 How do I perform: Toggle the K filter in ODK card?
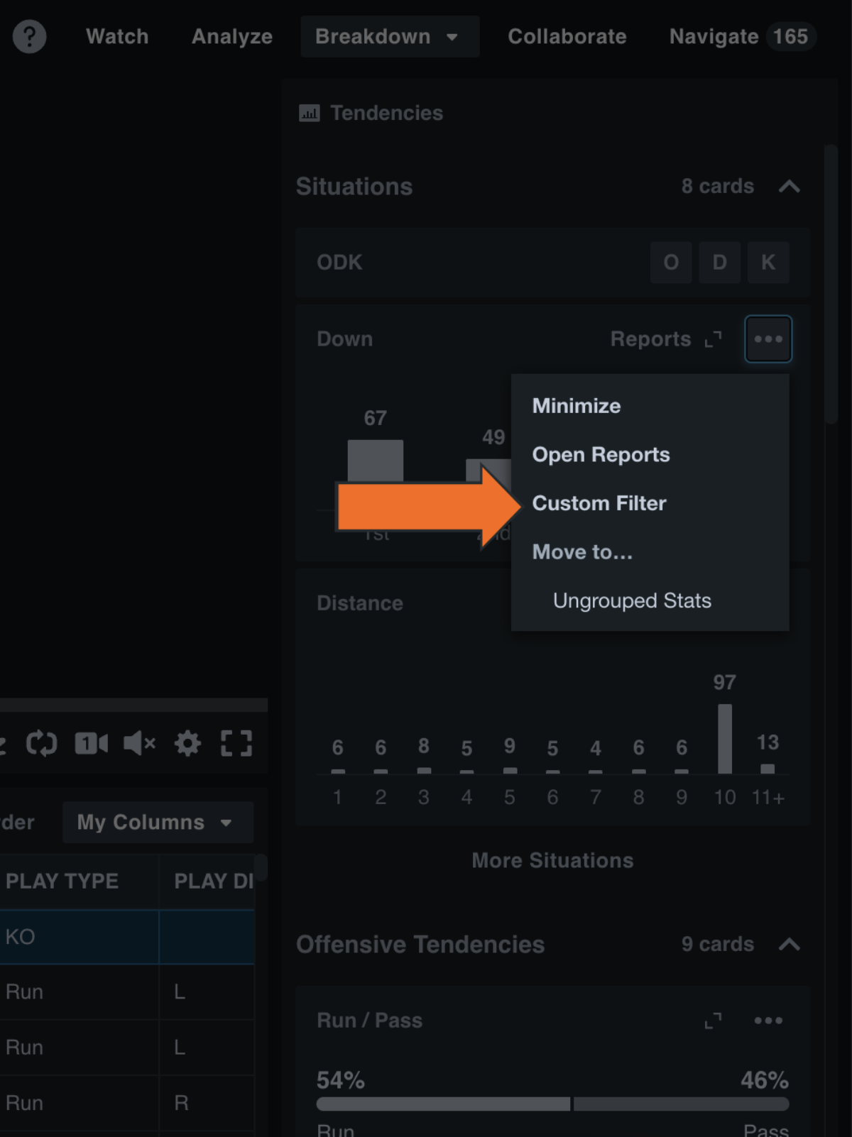[768, 263]
